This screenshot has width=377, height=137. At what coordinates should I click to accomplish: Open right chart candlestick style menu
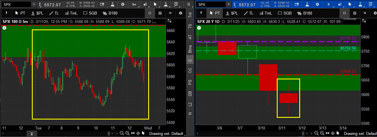pos(340,4)
